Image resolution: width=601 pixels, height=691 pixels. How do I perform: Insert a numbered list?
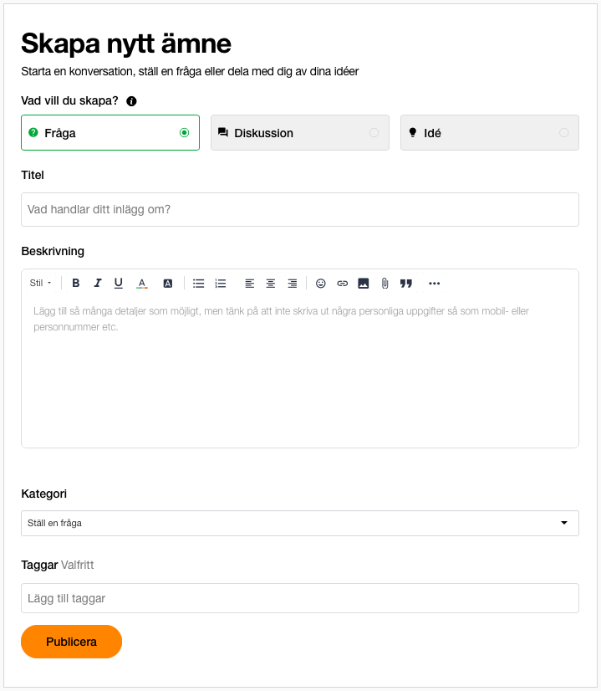[220, 284]
